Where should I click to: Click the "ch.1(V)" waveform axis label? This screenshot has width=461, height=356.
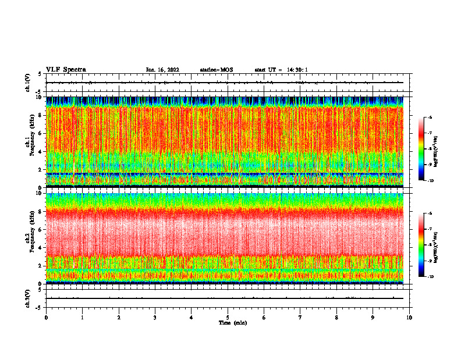pyautogui.click(x=28, y=83)
